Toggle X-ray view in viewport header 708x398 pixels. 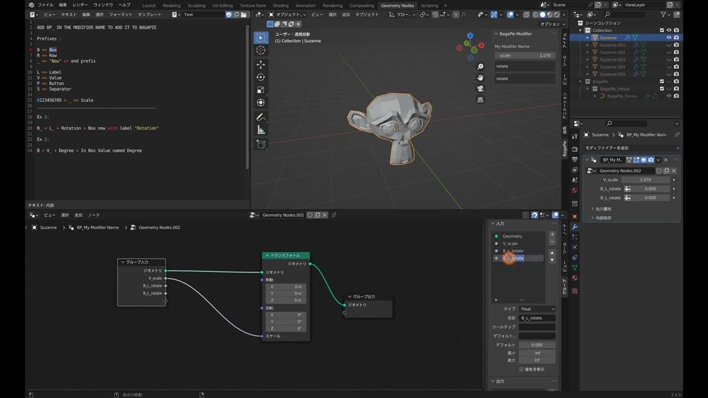tap(526, 14)
